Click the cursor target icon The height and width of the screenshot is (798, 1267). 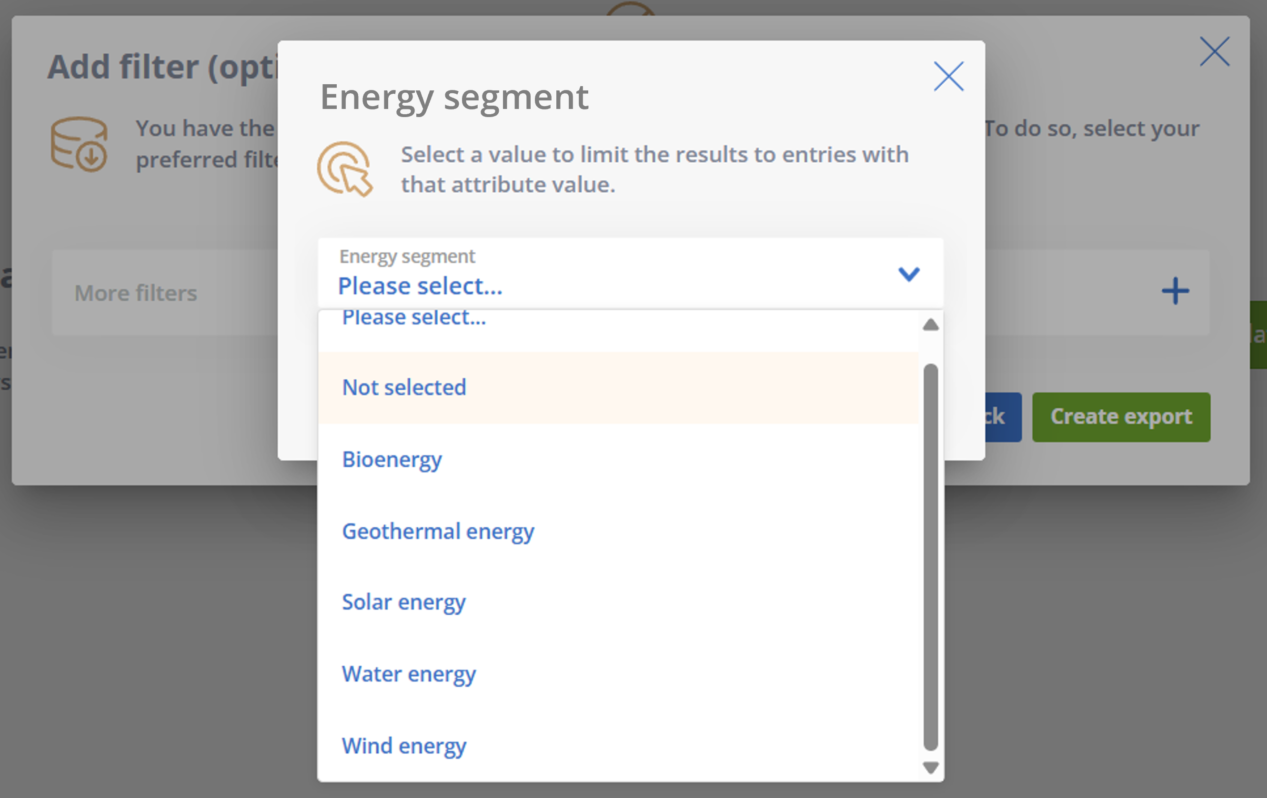point(345,169)
